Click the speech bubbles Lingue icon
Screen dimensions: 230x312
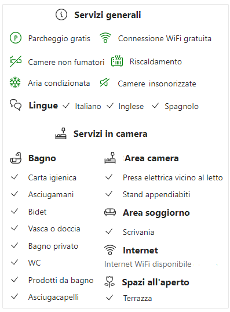[x=16, y=104]
